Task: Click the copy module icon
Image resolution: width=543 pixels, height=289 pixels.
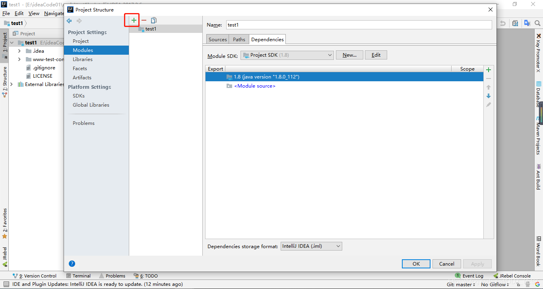Action: 154,20
